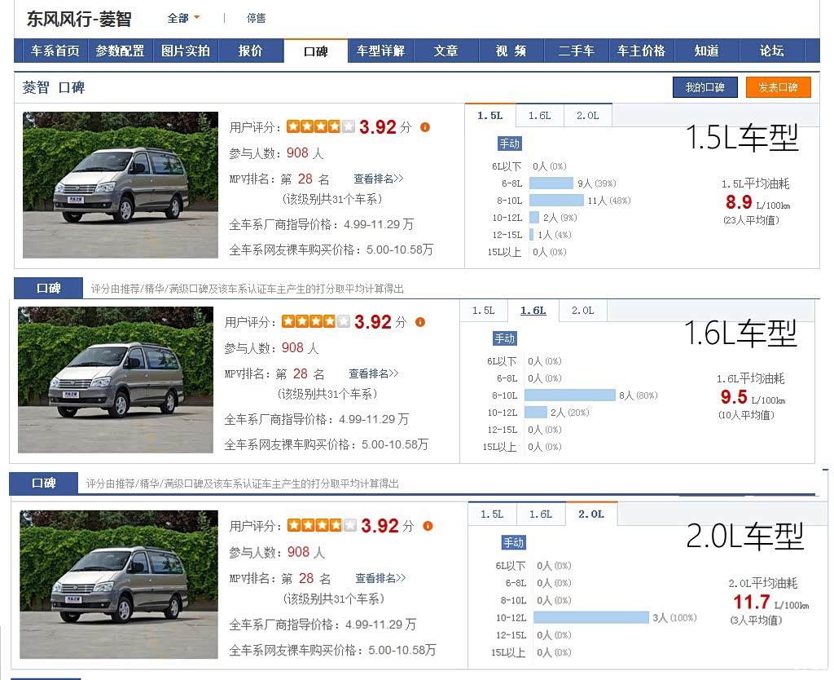Click the second blue 口碑 section label
Viewport: 834px width, 680px height.
(x=44, y=483)
